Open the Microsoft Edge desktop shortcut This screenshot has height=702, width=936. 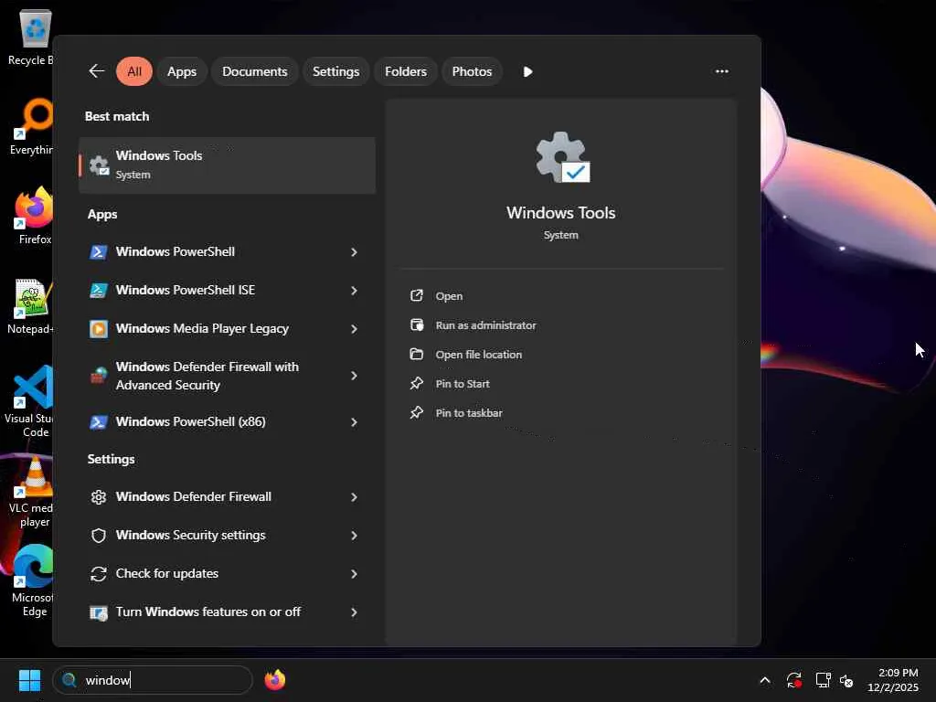(x=33, y=580)
